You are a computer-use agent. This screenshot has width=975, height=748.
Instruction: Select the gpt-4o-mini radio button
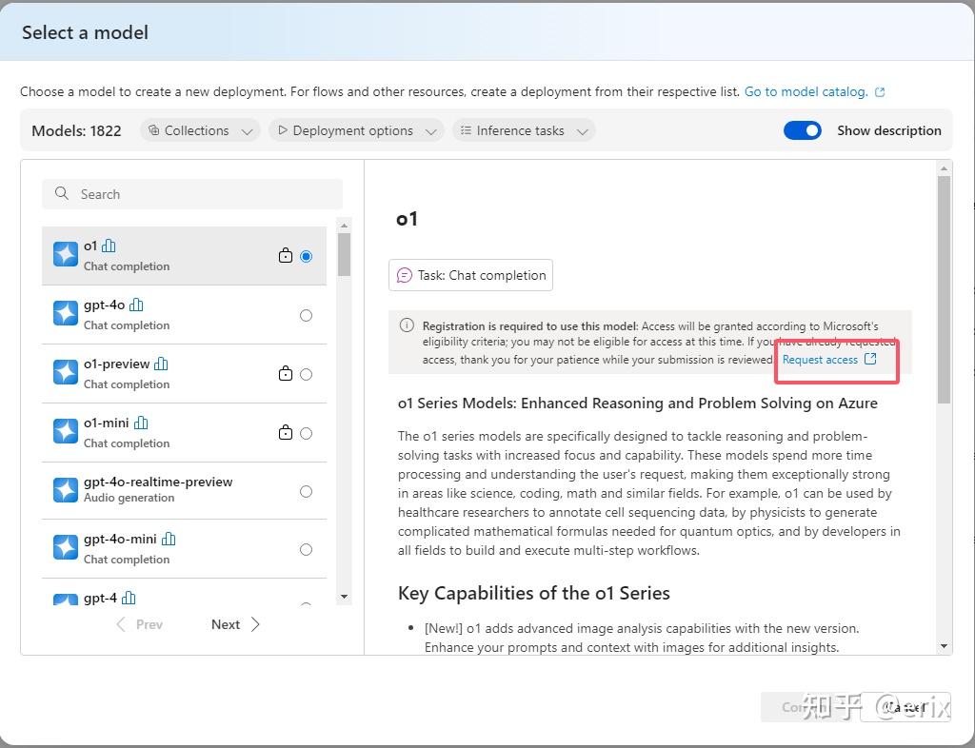pos(306,549)
